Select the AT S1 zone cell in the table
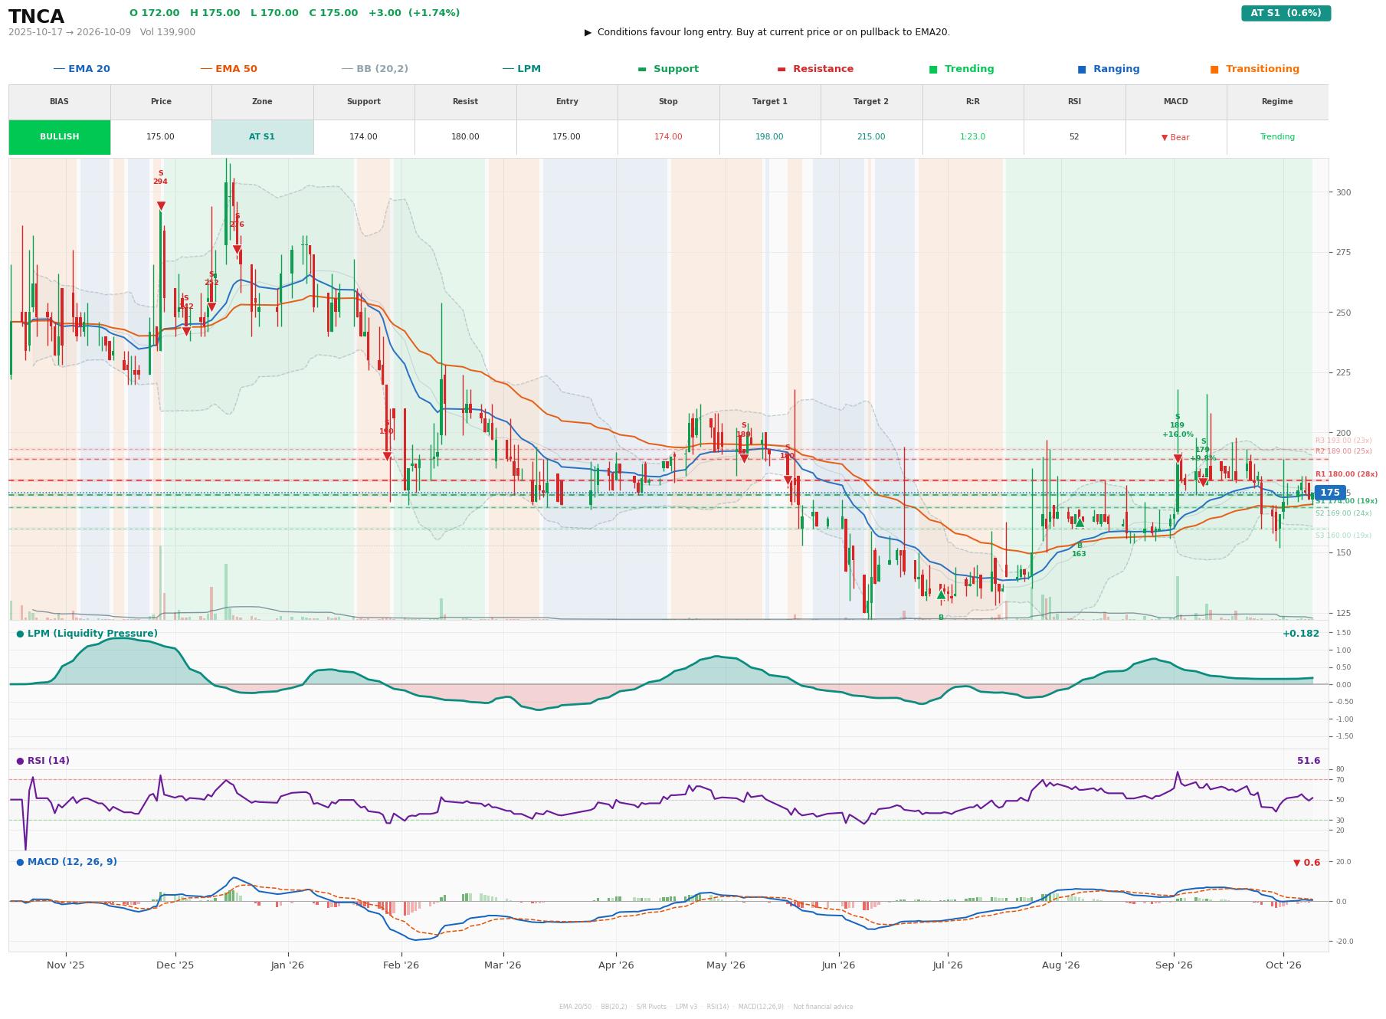This screenshot has width=1386, height=1019. tap(262, 137)
